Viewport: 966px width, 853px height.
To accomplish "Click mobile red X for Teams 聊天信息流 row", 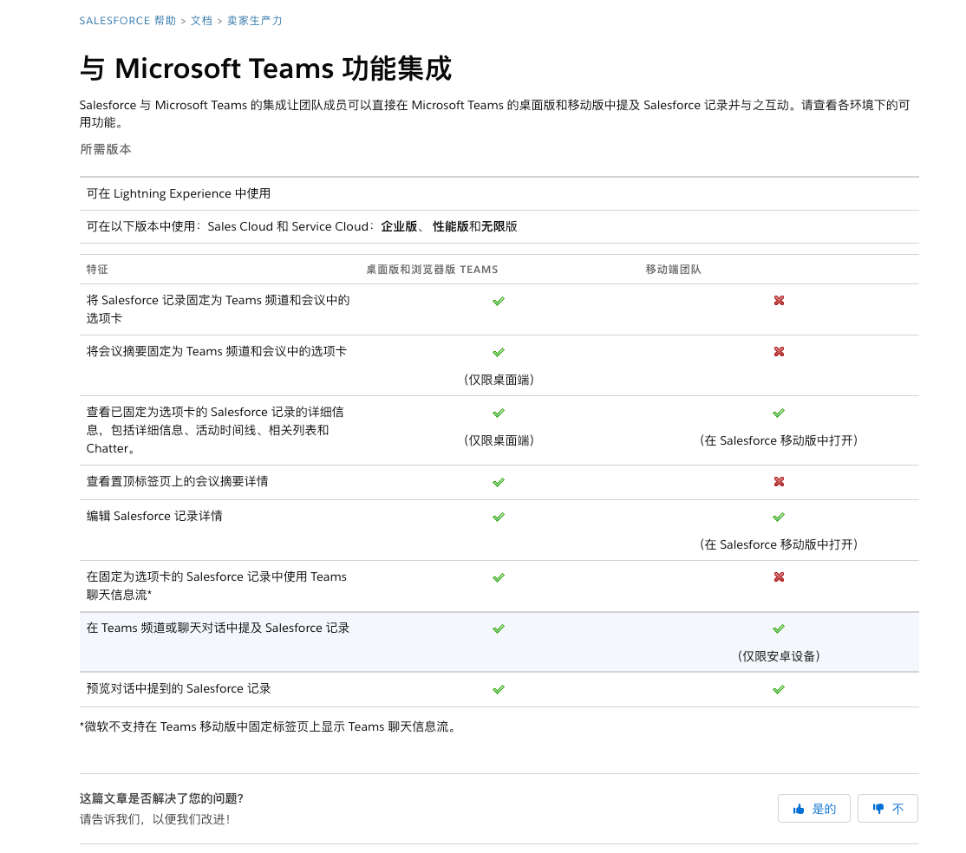I will (x=779, y=576).
